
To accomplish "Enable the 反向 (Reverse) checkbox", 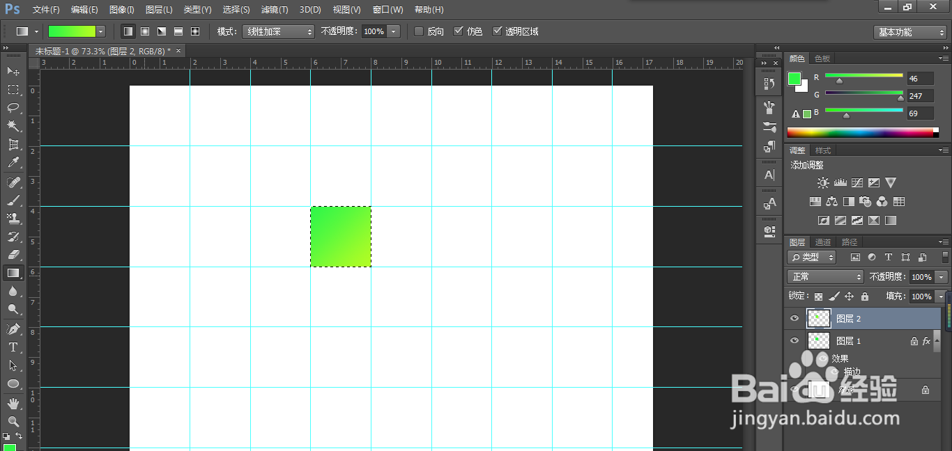I will tap(419, 31).
